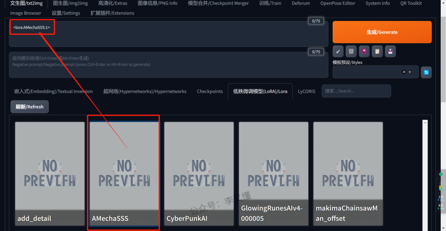Viewport: 446px width, 231px height.
Task: Click the add_detail LoRA card
Action: coord(50,174)
